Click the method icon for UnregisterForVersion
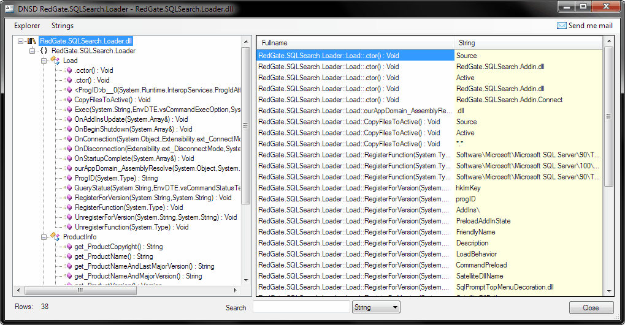This screenshot has width=625, height=325. point(69,217)
